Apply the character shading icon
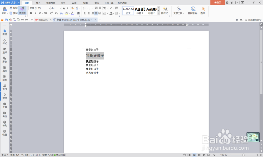Image resolution: width=263 pixels, height=157 pixels. click(x=78, y=13)
